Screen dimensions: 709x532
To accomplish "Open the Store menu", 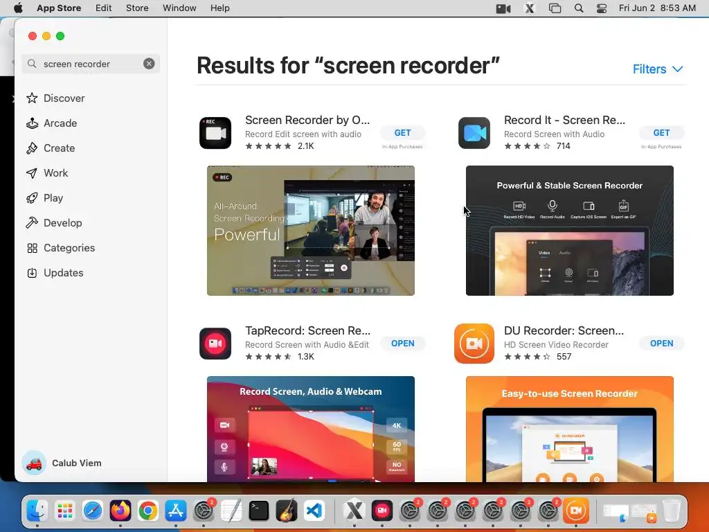I will (x=137, y=8).
